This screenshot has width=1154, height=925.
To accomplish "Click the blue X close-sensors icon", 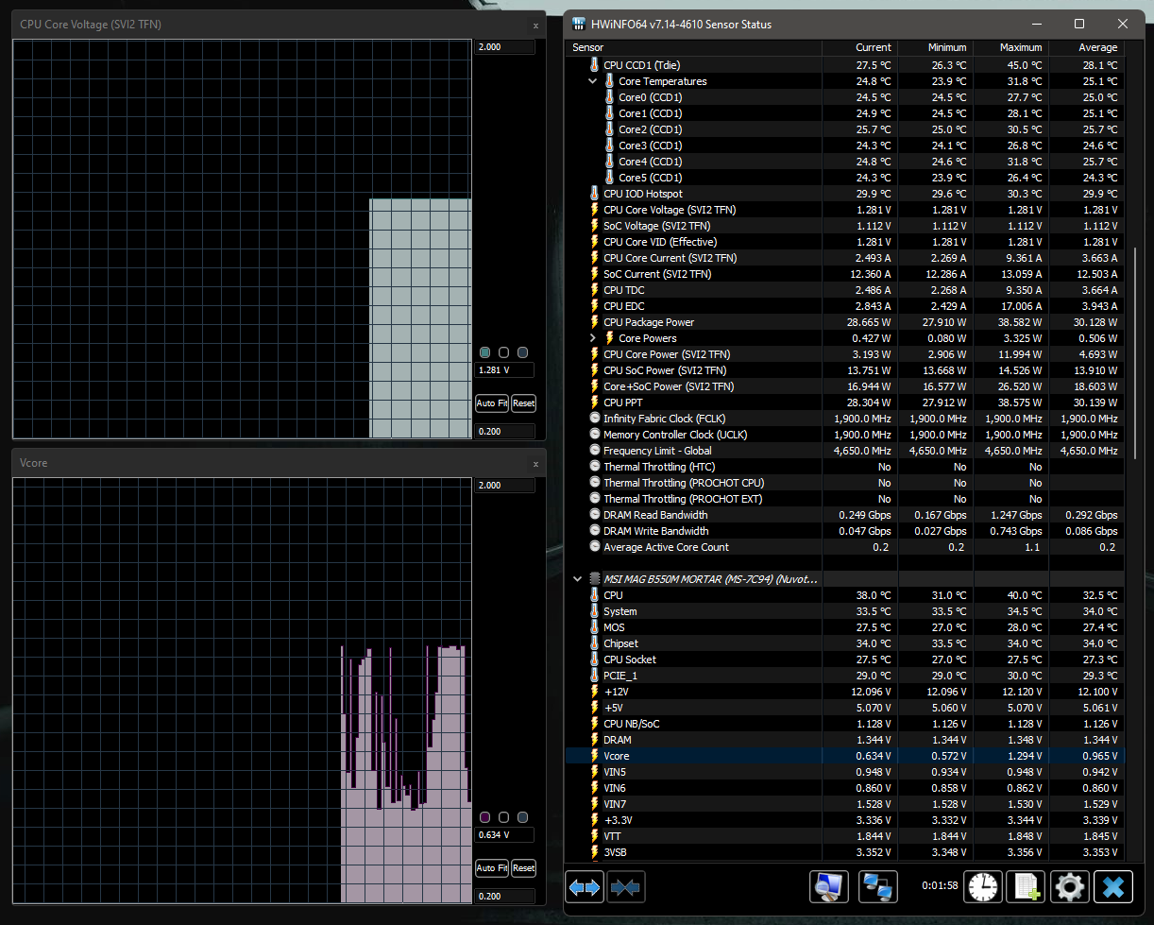I will 1113,887.
